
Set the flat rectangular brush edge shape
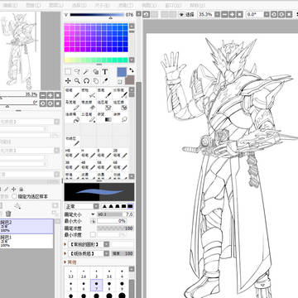(x=130, y=206)
